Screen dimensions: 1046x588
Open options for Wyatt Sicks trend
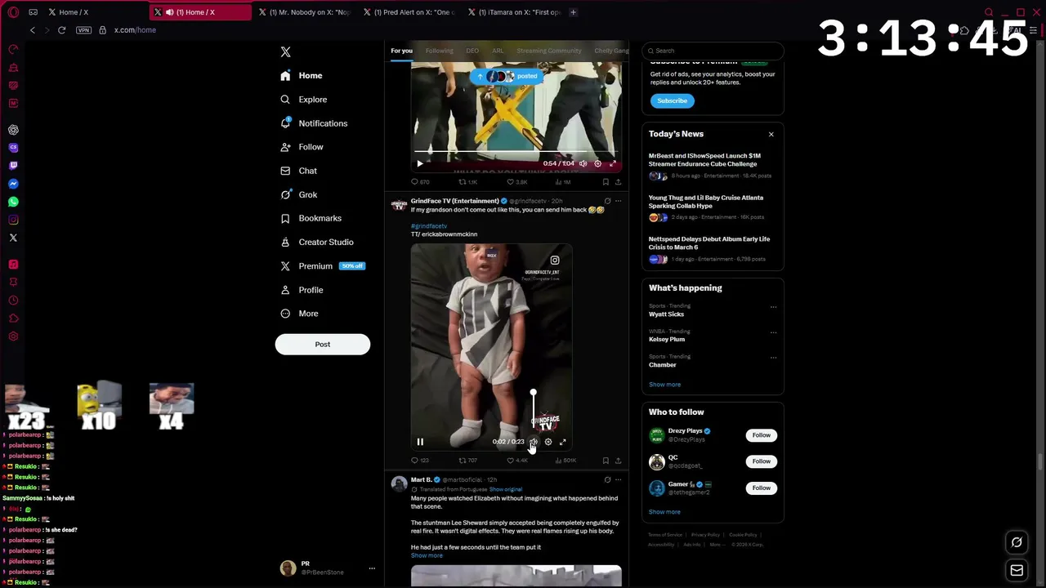click(x=773, y=307)
